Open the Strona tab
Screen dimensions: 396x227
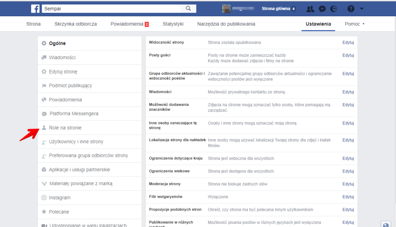(x=33, y=24)
